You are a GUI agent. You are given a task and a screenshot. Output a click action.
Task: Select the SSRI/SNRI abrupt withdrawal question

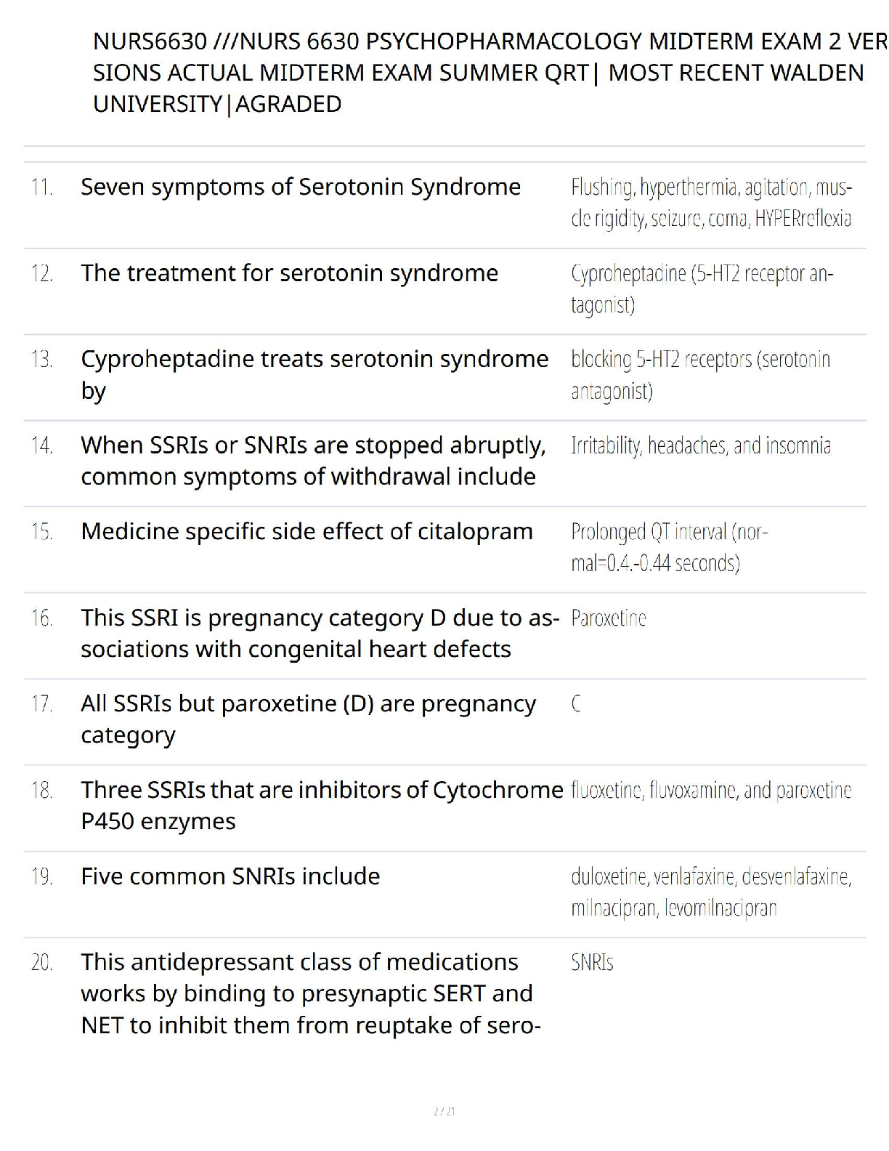coord(313,461)
